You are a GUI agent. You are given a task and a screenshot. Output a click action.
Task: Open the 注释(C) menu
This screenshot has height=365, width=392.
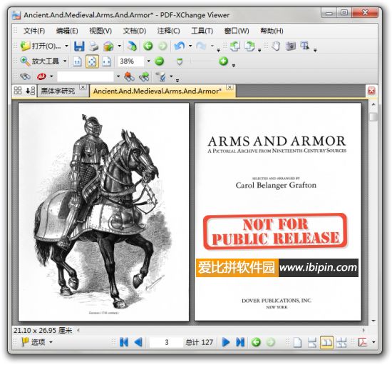[168, 31]
